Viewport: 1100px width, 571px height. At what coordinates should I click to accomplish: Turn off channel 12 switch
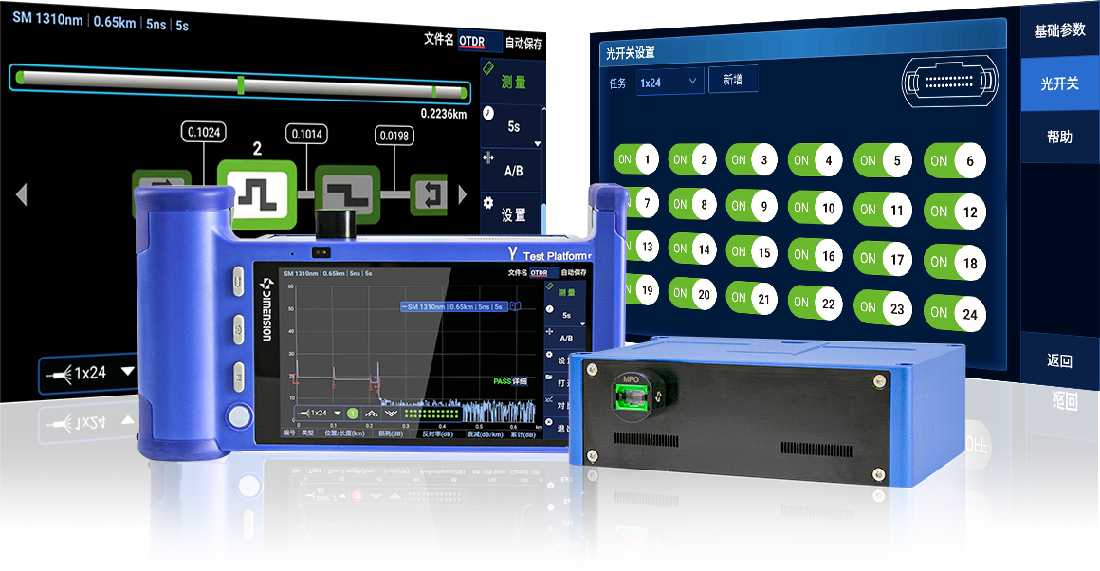coord(955,212)
